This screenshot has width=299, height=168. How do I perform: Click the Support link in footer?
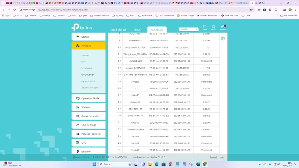[213, 157]
